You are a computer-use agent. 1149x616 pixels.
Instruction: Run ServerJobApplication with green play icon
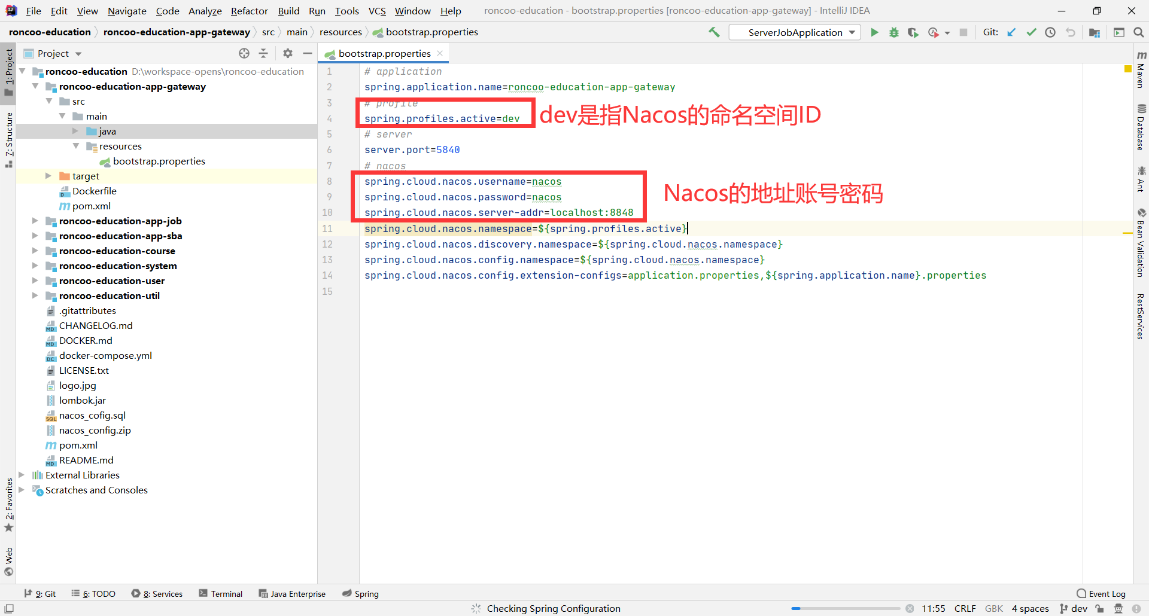pyautogui.click(x=874, y=32)
